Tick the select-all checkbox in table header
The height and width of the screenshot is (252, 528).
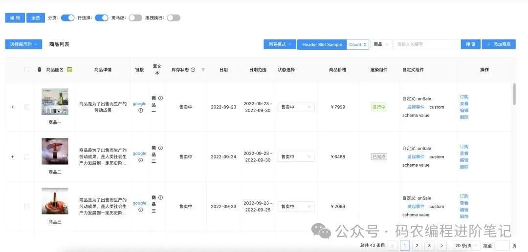tap(27, 70)
